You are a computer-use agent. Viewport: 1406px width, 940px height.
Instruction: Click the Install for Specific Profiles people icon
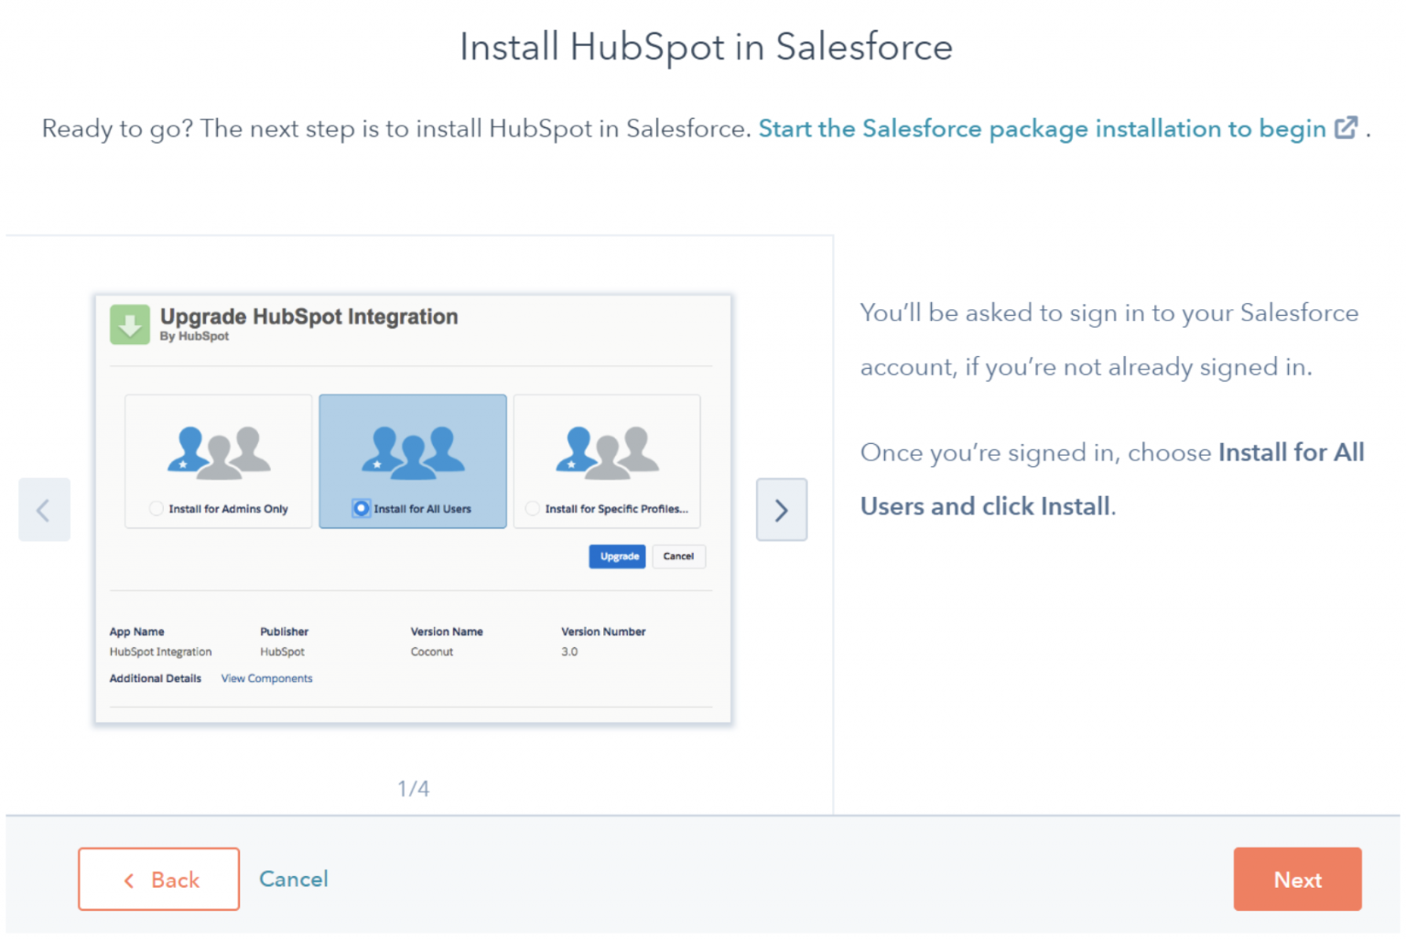pyautogui.click(x=606, y=450)
